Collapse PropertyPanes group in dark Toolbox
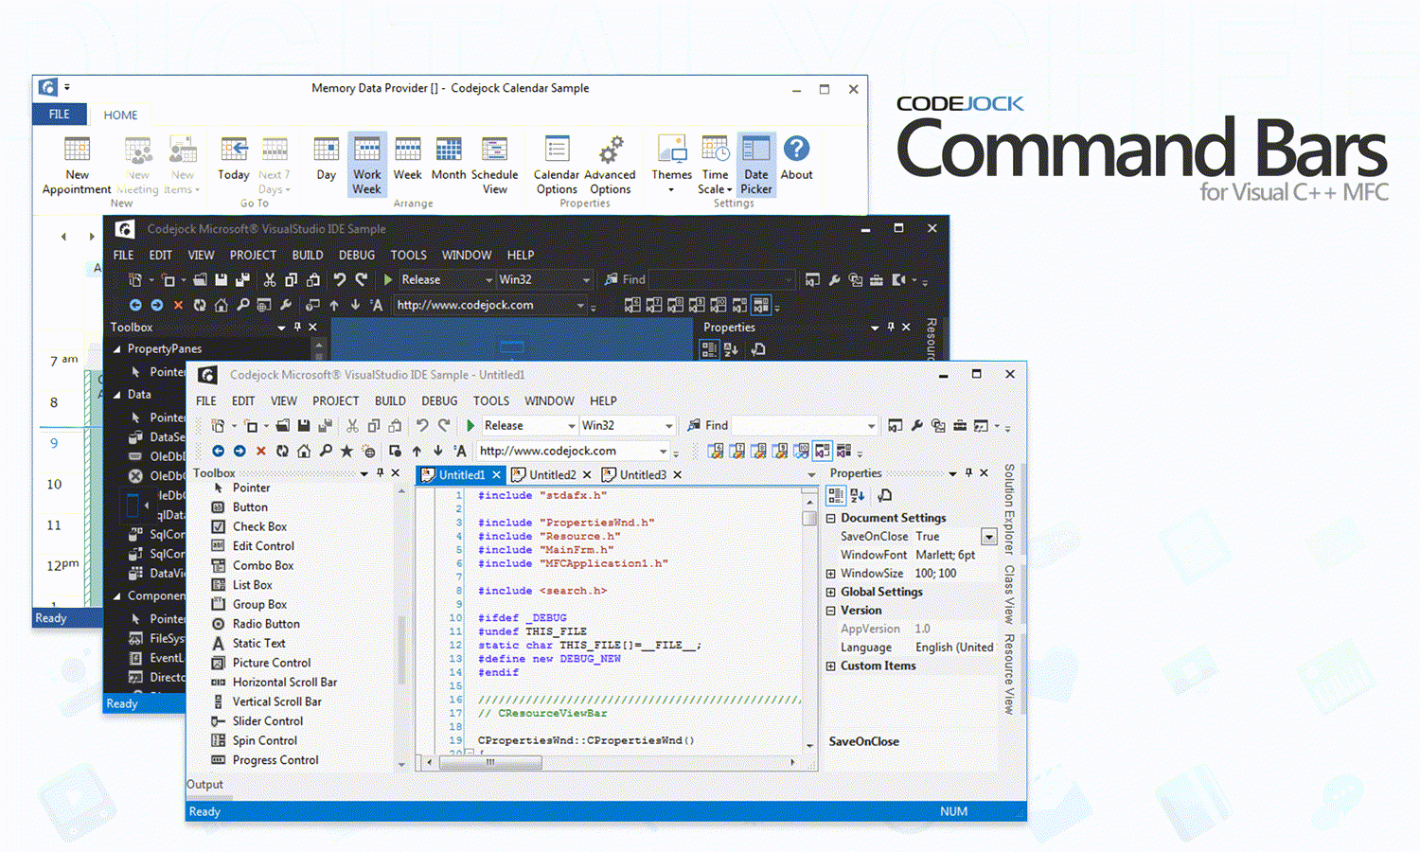Viewport: 1420px width, 852px height. [117, 349]
